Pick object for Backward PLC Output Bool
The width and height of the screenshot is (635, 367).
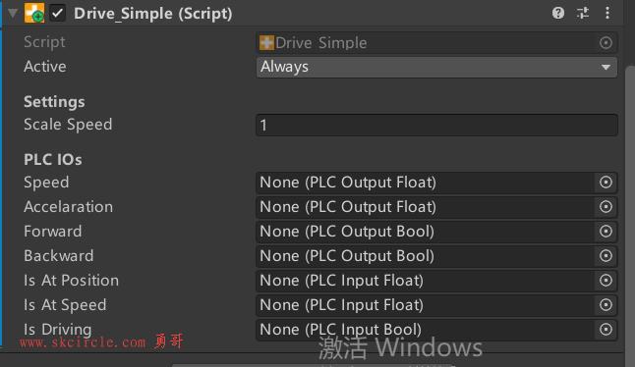[x=606, y=256]
